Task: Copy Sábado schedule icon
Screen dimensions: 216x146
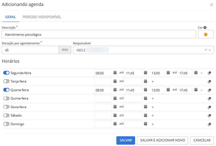Action: click(209, 116)
